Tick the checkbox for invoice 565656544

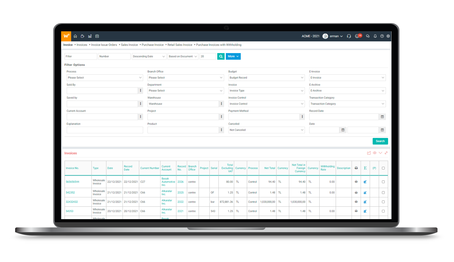point(383,182)
